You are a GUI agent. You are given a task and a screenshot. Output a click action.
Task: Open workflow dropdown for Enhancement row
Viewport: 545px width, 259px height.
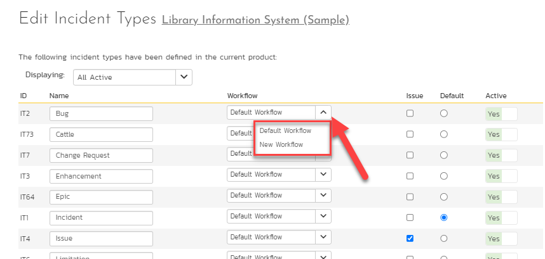coord(323,174)
